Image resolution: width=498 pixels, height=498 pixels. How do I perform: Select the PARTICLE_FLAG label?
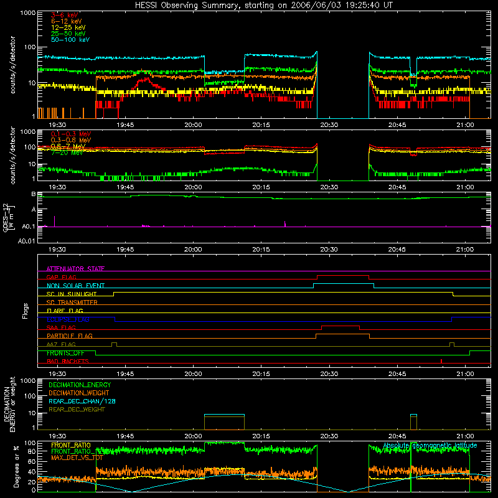[x=70, y=336]
